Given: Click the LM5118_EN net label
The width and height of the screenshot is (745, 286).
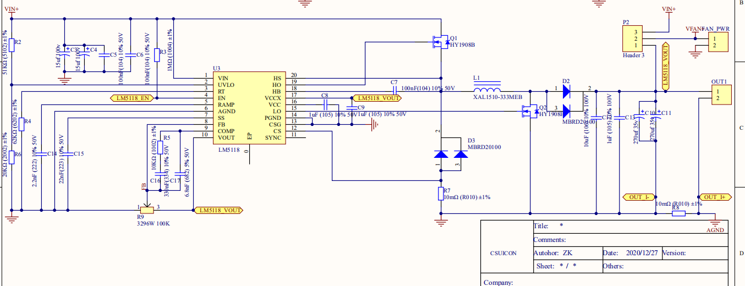Looking at the screenshot, I should click(131, 98).
